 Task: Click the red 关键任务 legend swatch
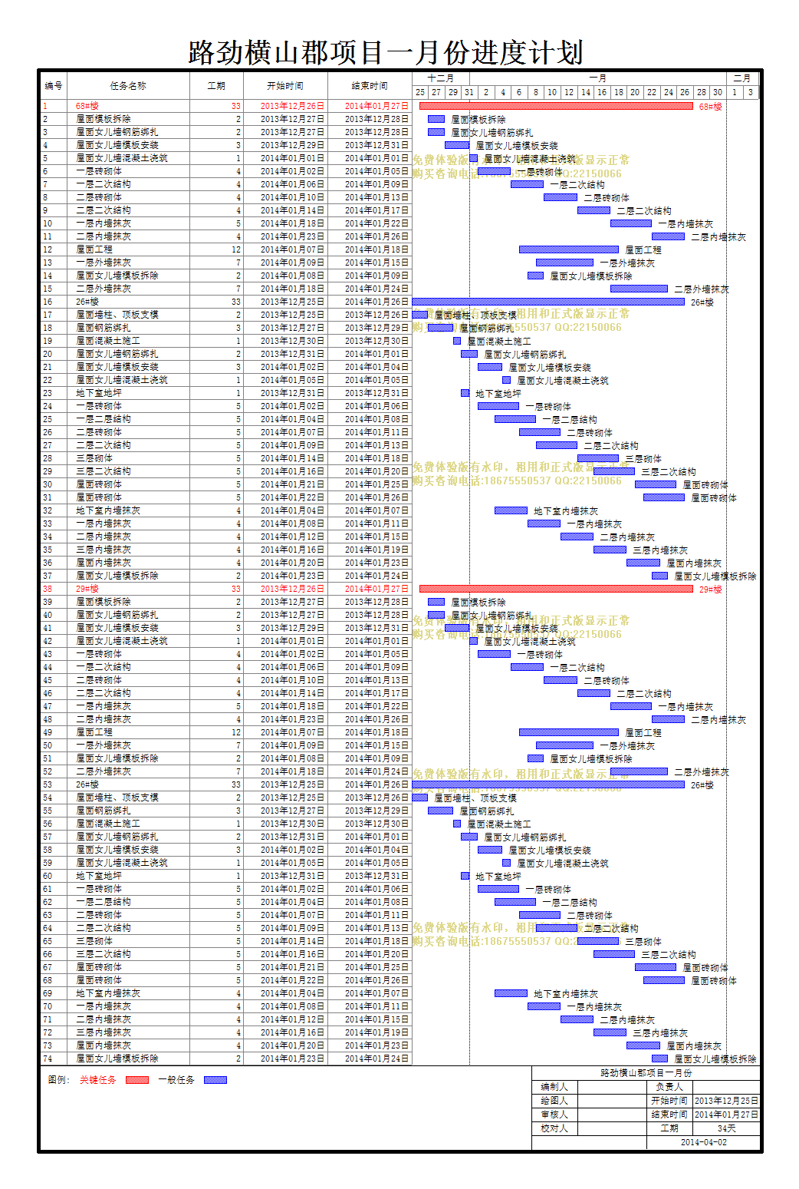coord(136,1080)
